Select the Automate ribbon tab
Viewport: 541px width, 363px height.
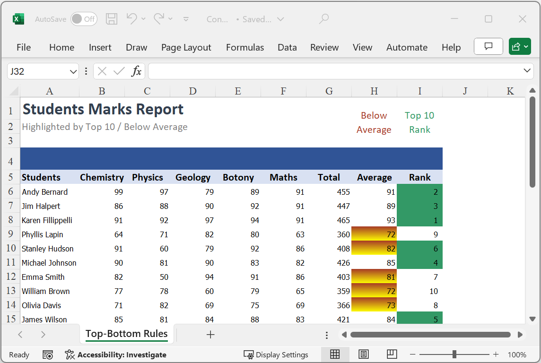pos(407,47)
